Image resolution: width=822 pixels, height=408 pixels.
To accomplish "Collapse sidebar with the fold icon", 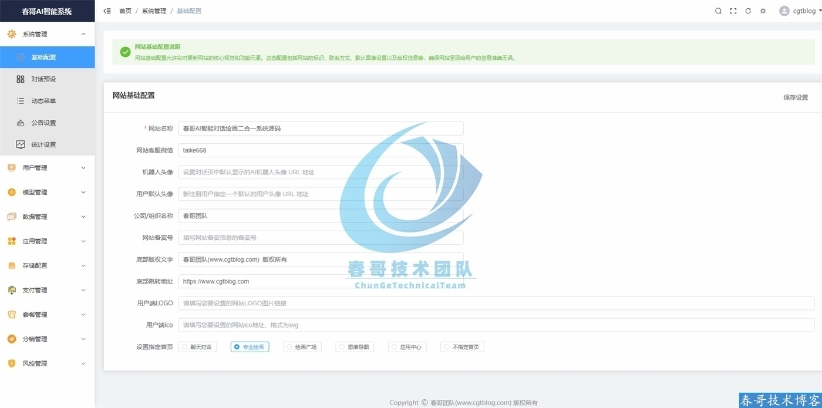I will pyautogui.click(x=107, y=11).
